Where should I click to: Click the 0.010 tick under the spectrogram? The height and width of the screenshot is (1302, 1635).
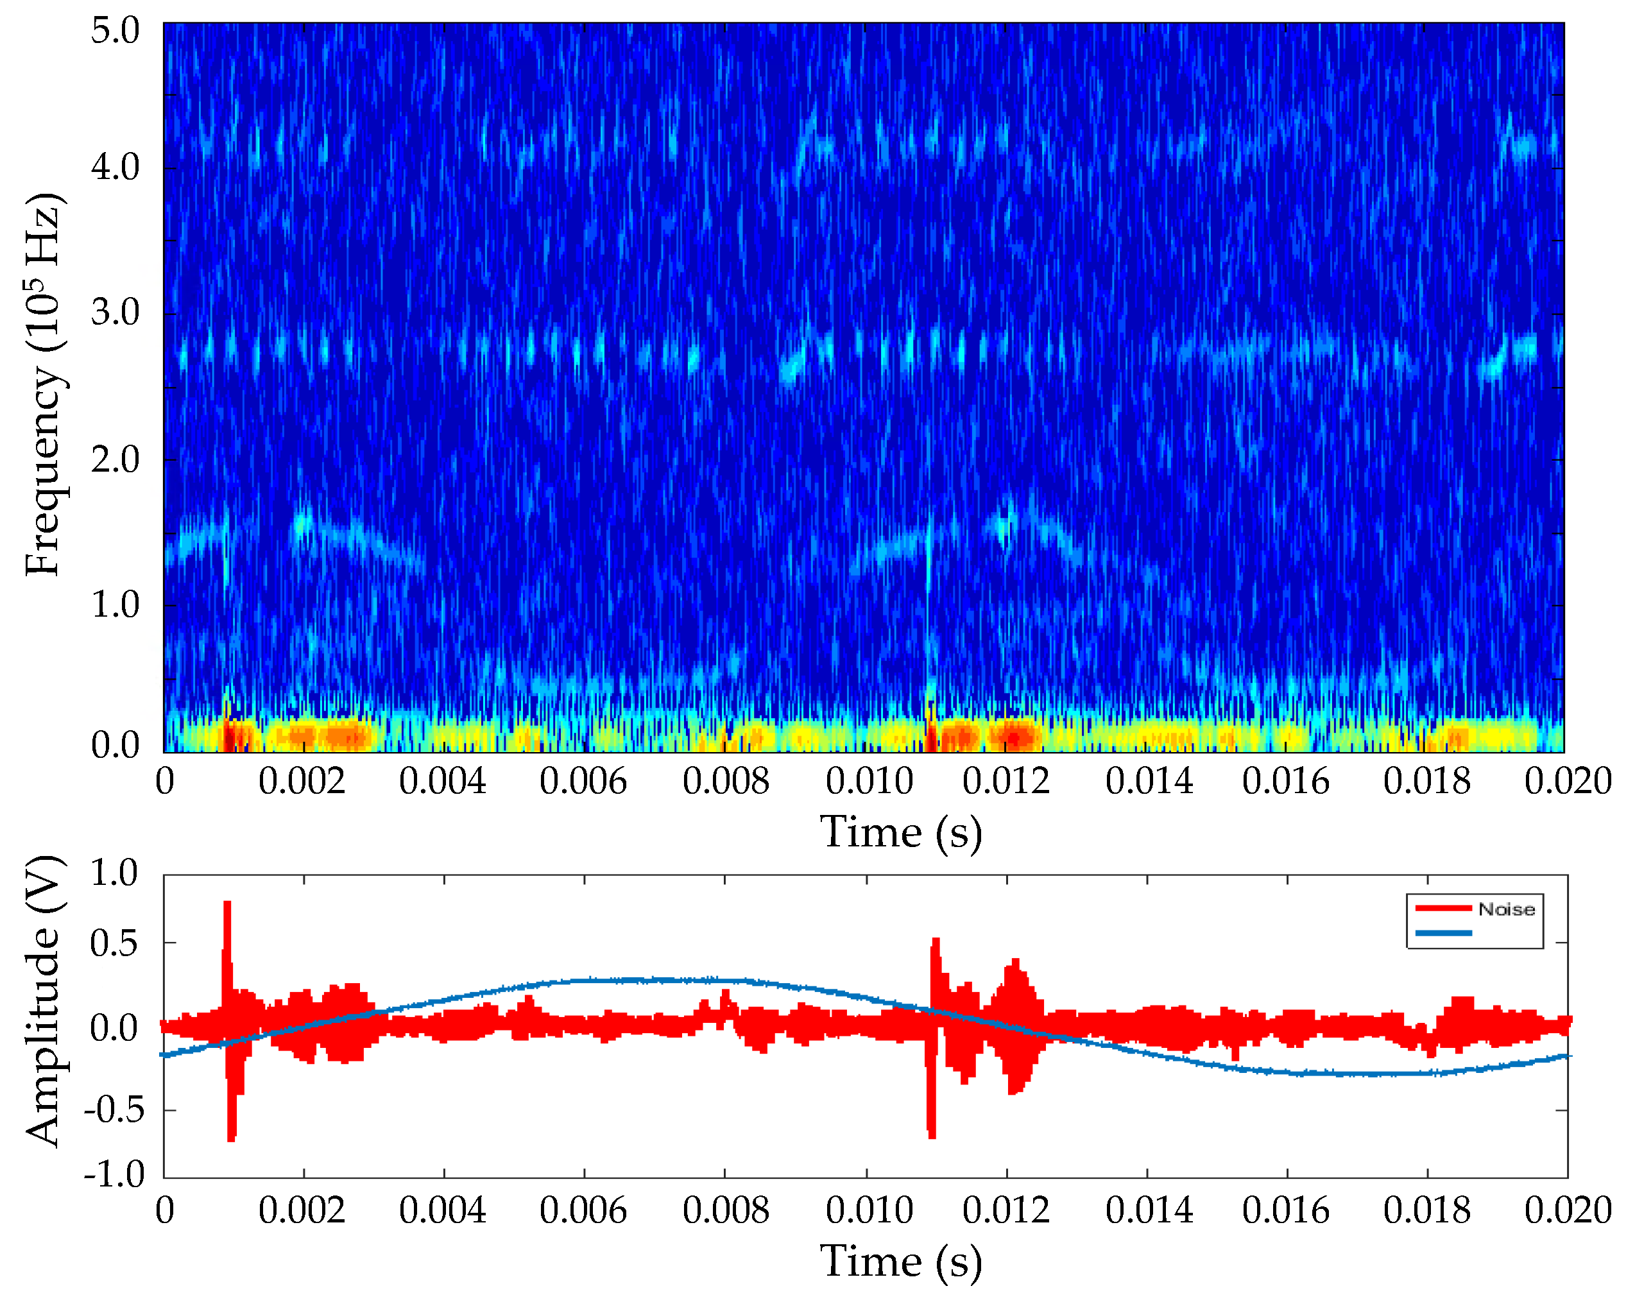[869, 781]
